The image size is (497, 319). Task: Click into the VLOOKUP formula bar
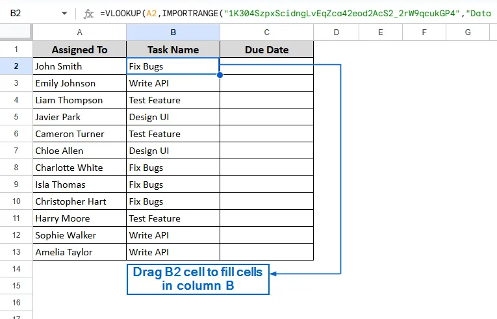coord(296,13)
